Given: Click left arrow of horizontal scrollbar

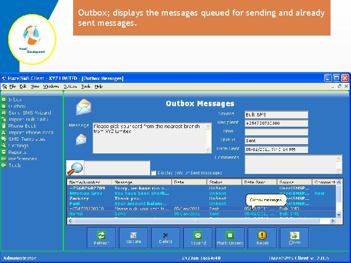Looking at the screenshot, I should point(70,221).
